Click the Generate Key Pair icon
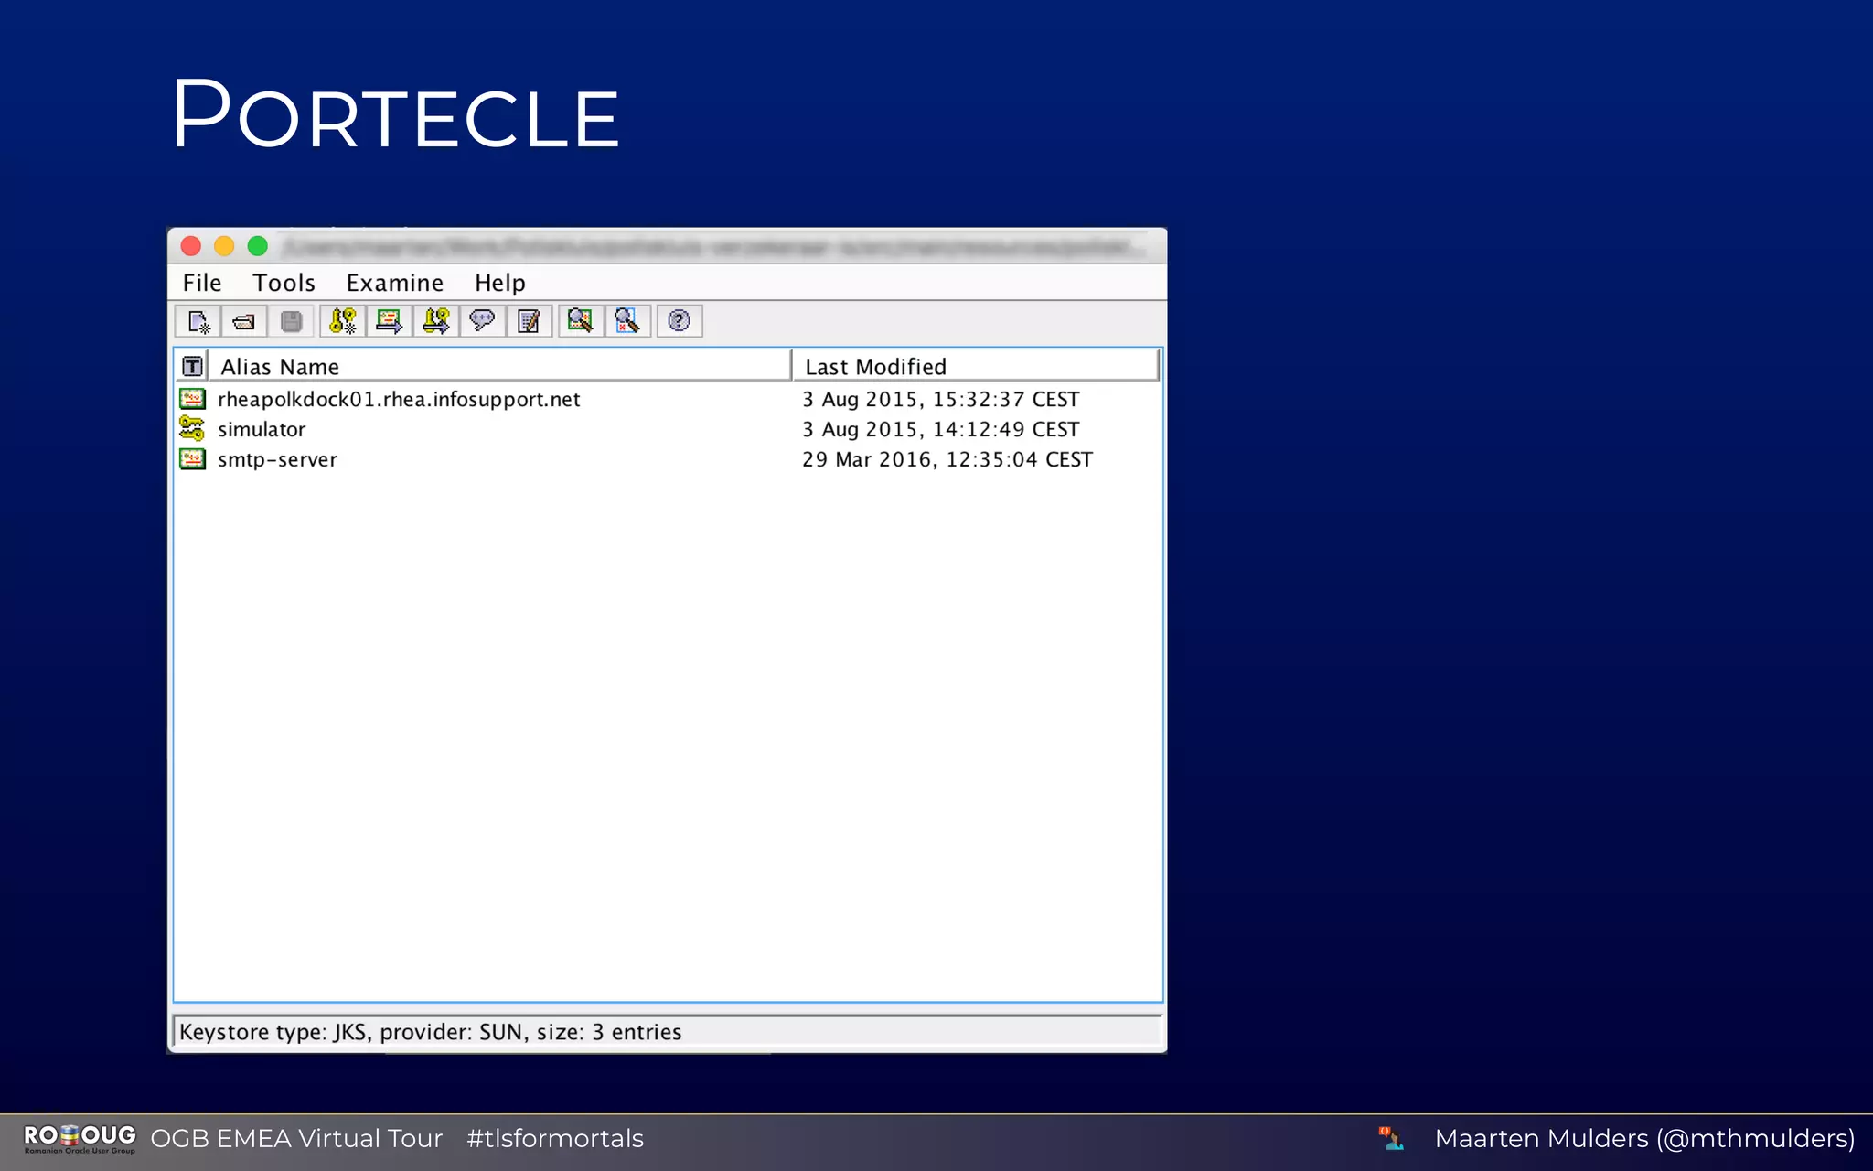Screen dimensions: 1873x1171 pyautogui.click(x=343, y=321)
